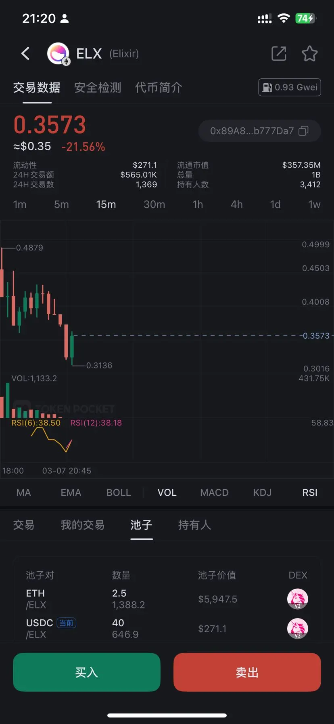Image resolution: width=334 pixels, height=724 pixels.
Task: Open the 0.93 Gwei gas indicator
Action: pyautogui.click(x=290, y=87)
